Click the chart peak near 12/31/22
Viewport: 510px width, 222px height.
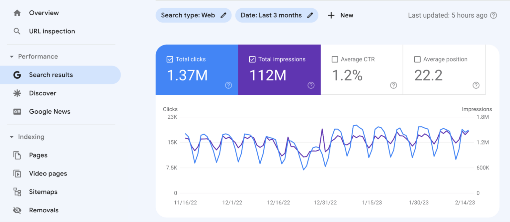pos(322,129)
